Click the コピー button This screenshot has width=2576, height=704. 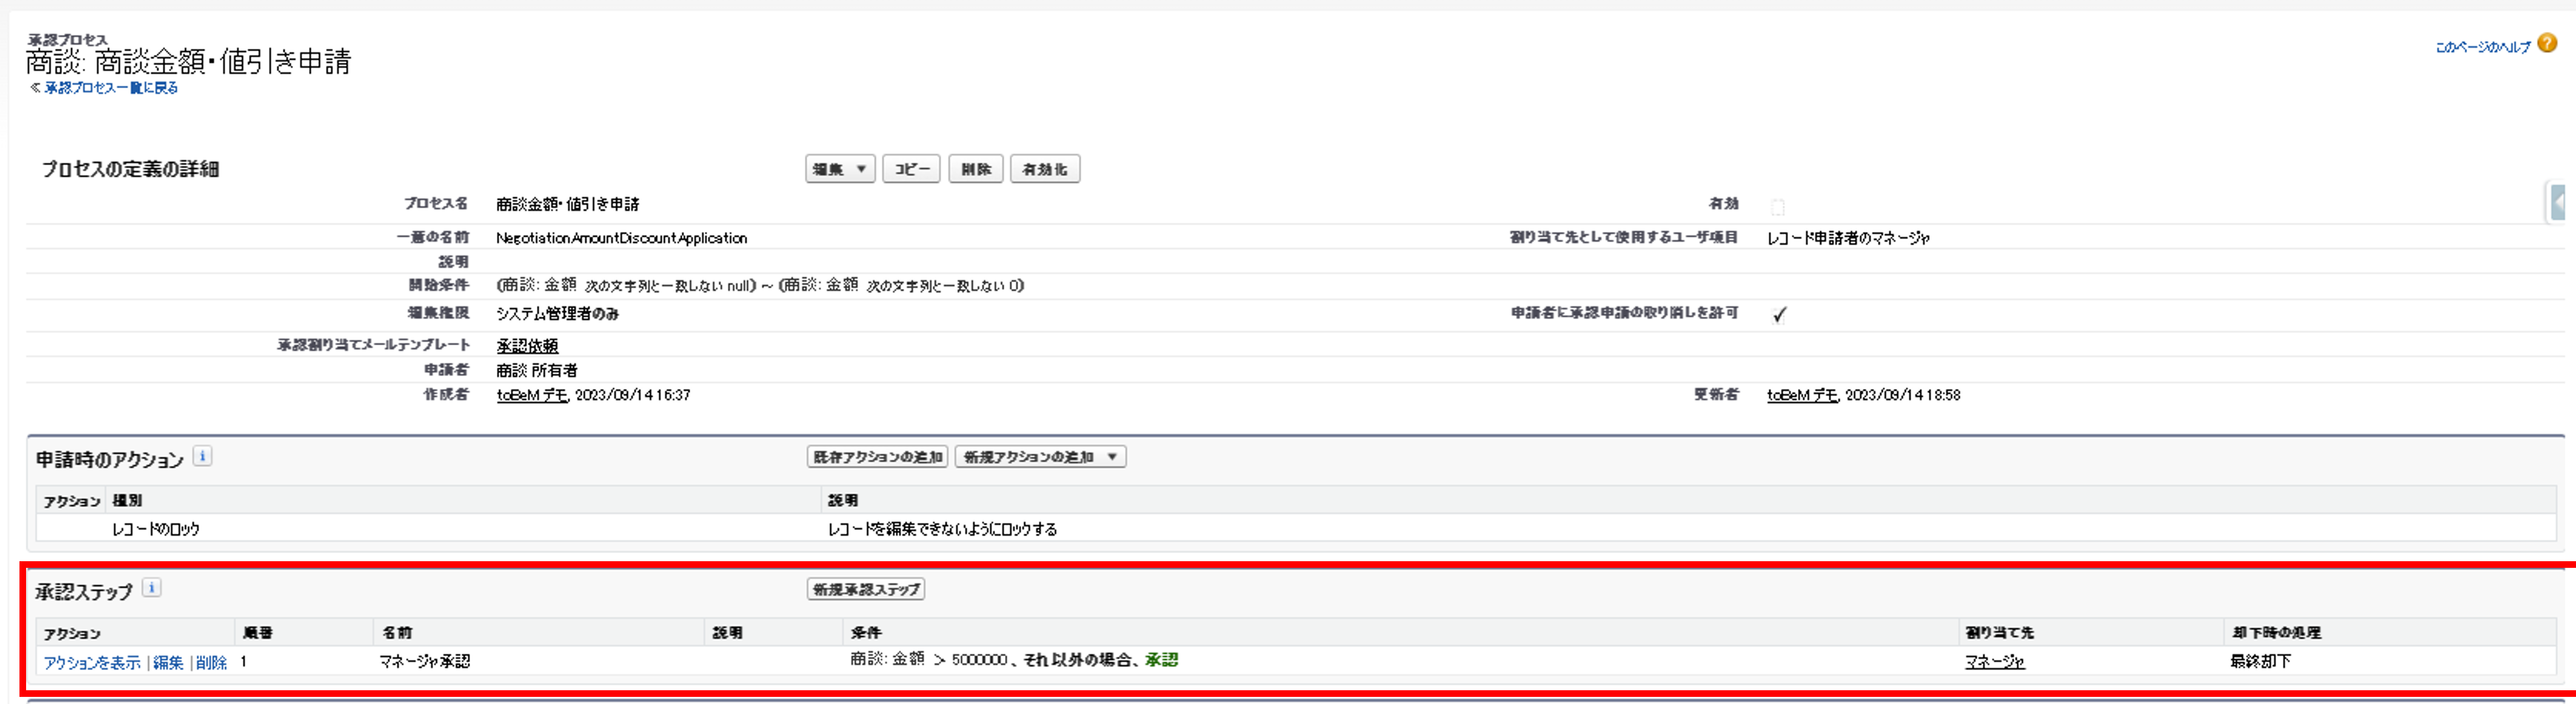[x=911, y=169]
